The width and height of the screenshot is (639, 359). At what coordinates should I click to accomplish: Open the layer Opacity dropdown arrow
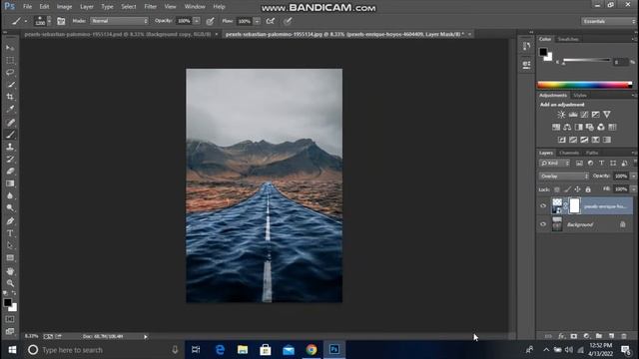click(633, 177)
